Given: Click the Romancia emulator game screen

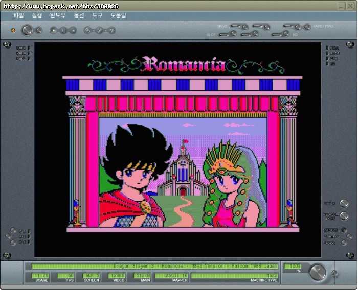Looking at the screenshot, I should [x=177, y=150].
